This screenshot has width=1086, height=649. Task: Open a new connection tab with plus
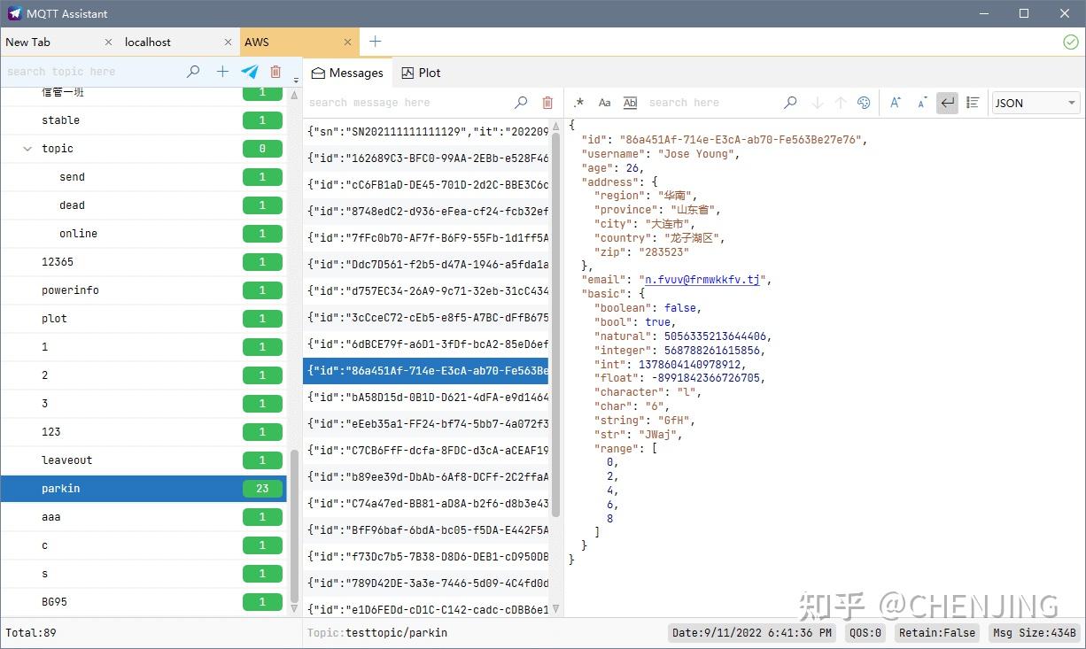pyautogui.click(x=374, y=41)
